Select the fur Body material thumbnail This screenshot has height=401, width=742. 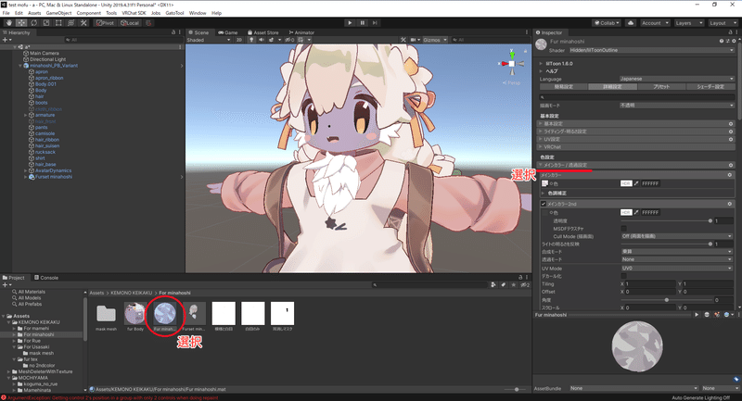135,314
